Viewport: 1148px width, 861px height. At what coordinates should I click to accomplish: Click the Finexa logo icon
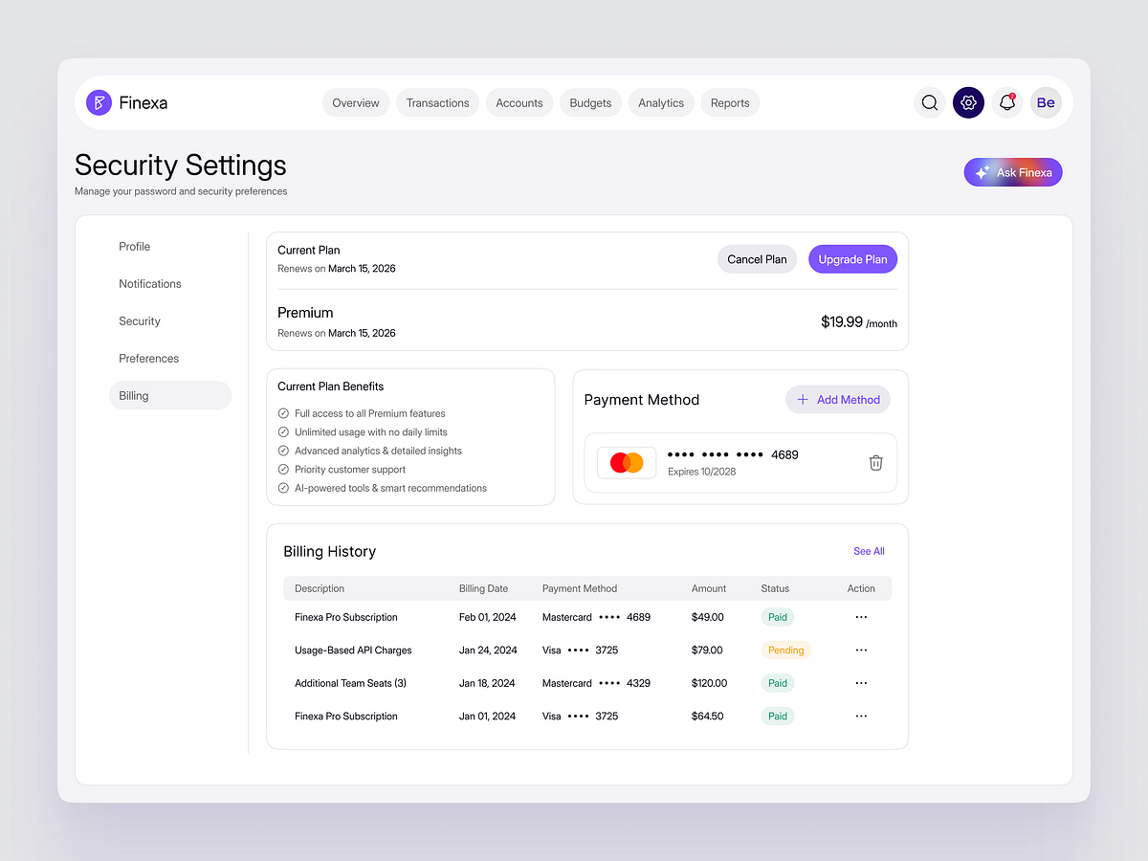pos(99,102)
